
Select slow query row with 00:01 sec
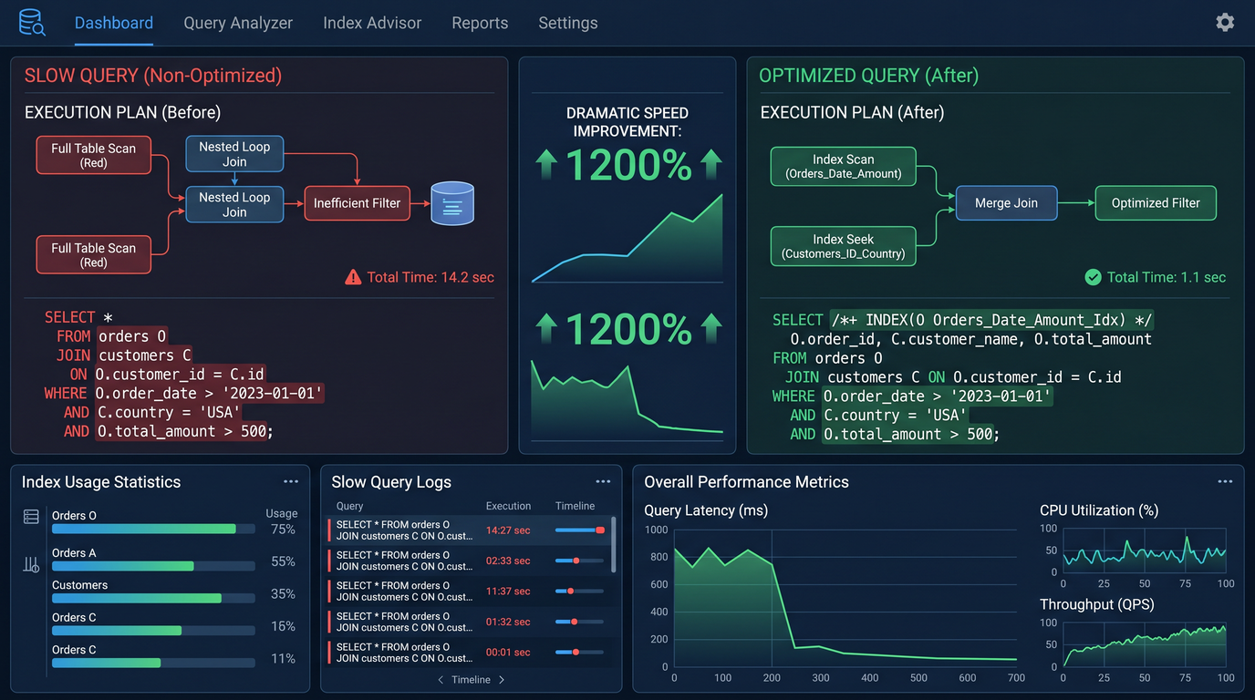coord(469,653)
